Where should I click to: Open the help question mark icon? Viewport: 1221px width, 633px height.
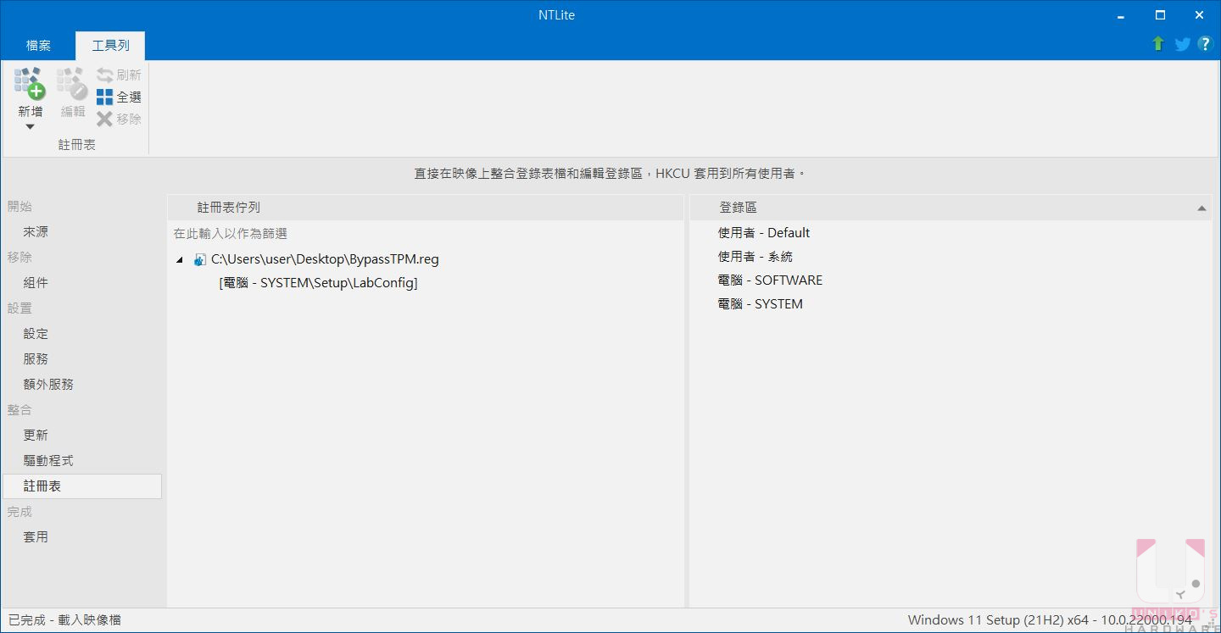pos(1205,44)
